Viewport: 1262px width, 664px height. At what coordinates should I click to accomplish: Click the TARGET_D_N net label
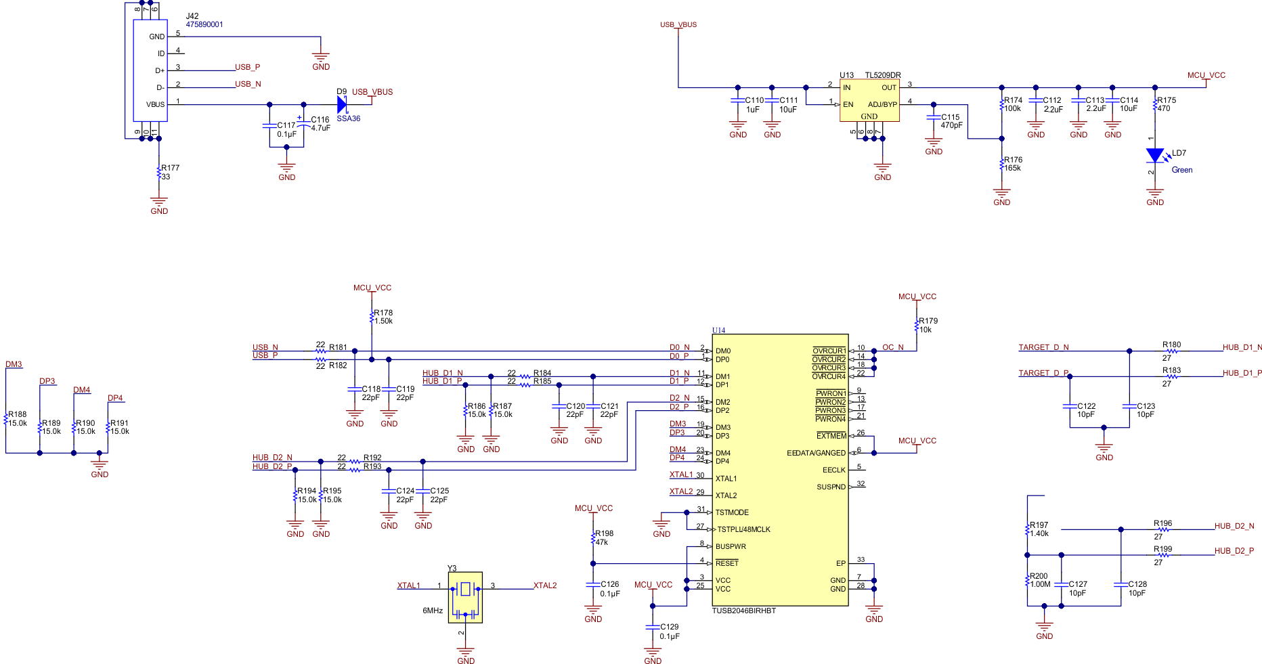click(x=1044, y=347)
